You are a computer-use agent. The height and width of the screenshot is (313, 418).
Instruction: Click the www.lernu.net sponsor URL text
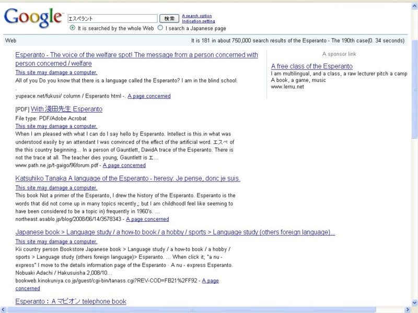[x=287, y=87]
